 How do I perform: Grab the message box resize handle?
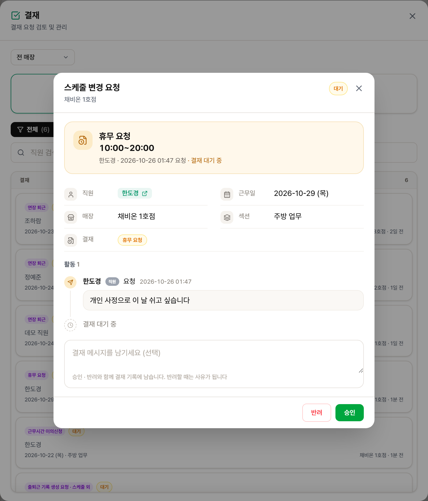point(361,370)
